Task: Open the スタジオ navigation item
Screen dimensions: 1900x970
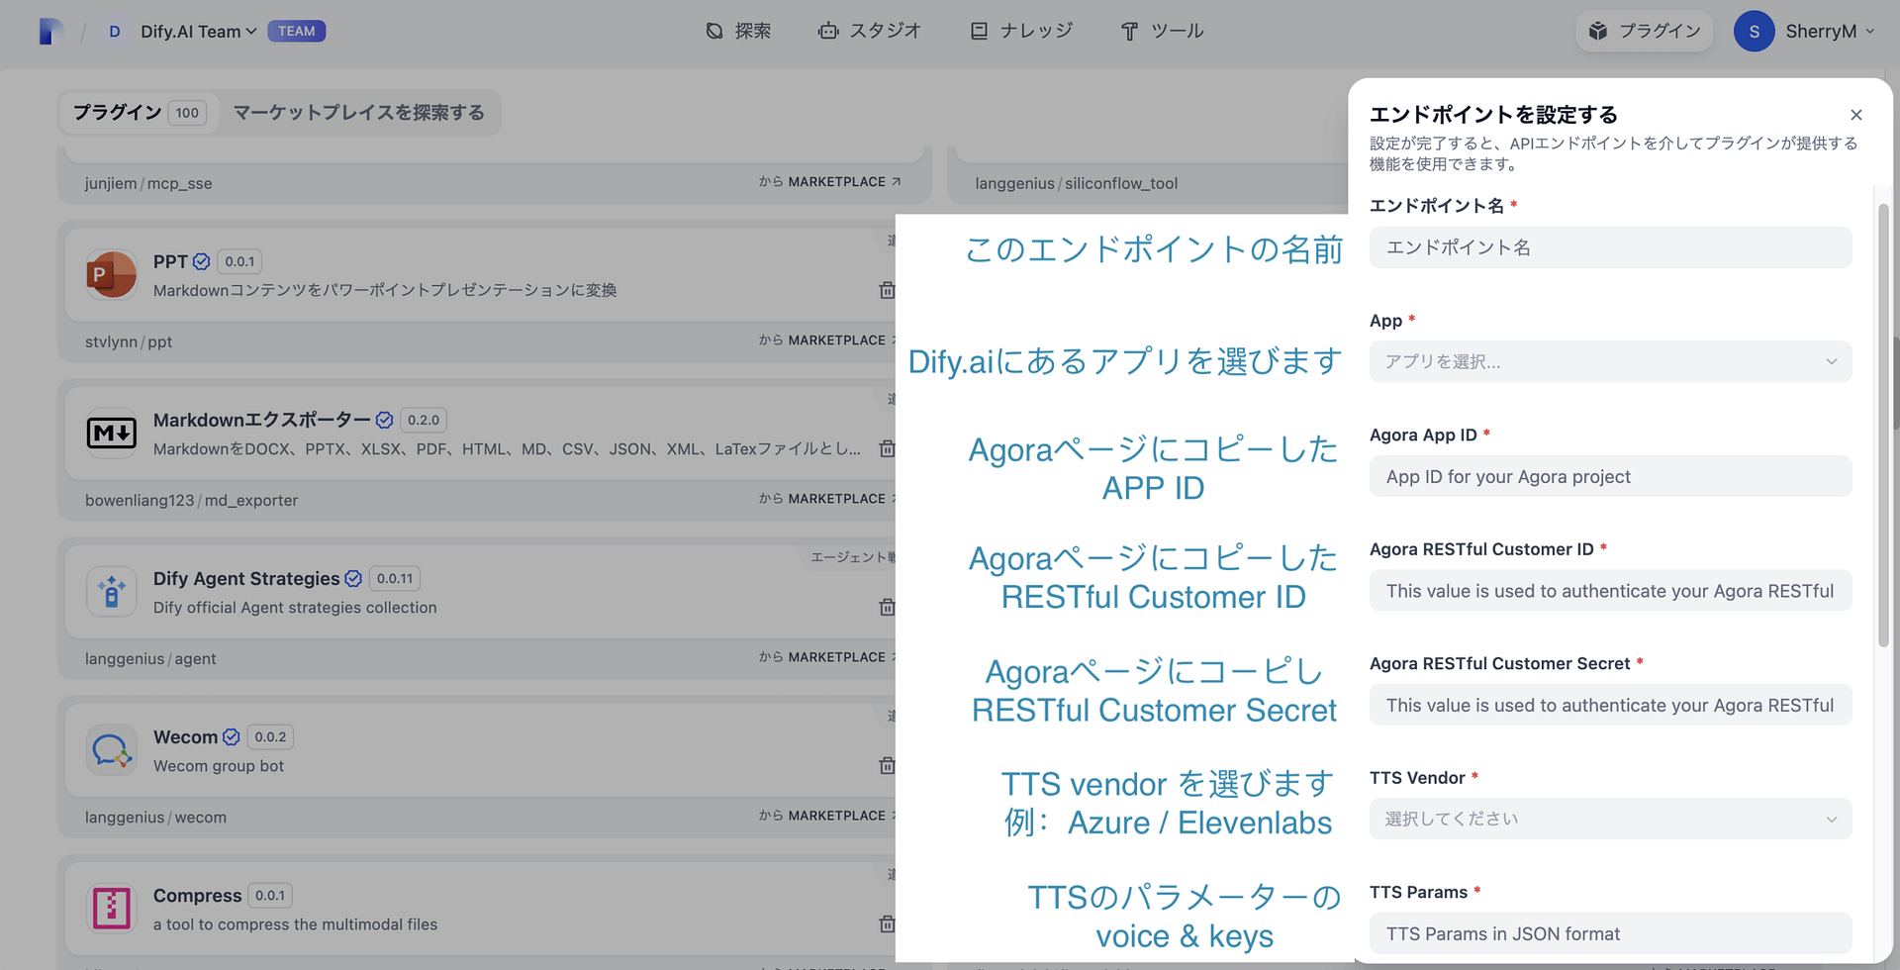Action: (870, 32)
